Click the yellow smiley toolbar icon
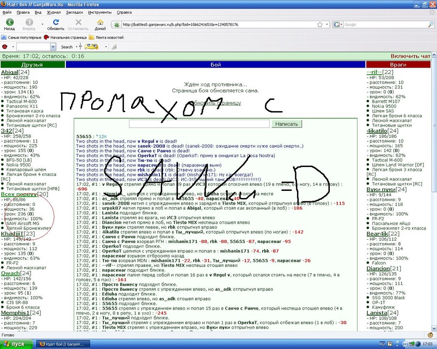This screenshot has width=437, height=349. click(92, 47)
